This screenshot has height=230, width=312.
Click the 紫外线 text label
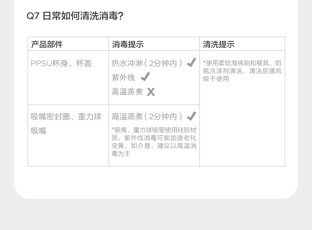pos(123,77)
